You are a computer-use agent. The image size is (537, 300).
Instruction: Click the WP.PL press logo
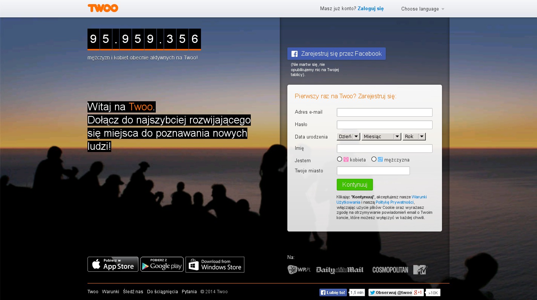pos(299,270)
